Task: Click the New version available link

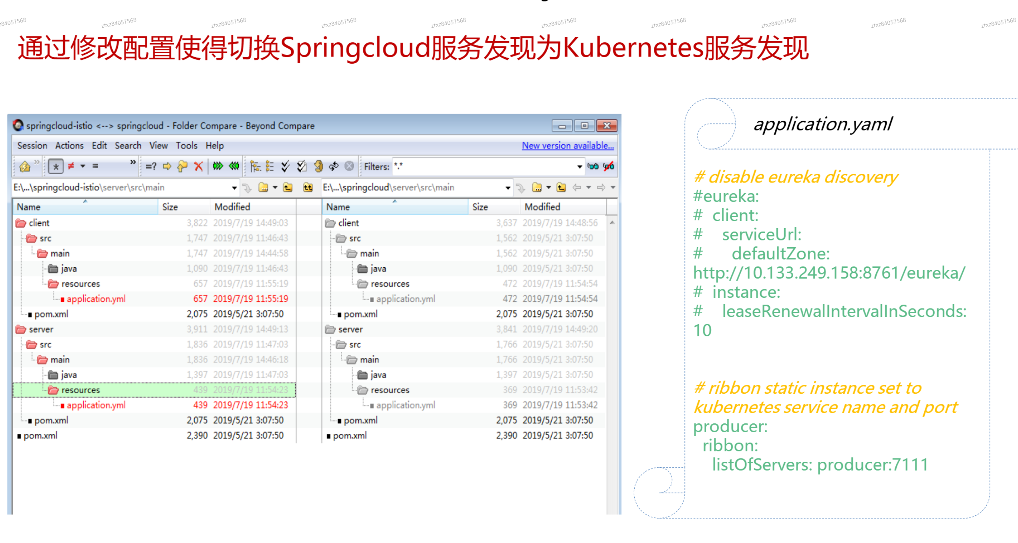Action: click(x=567, y=146)
